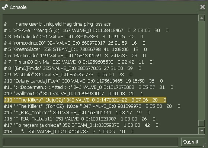Click the scrollbar down arrow

click(x=202, y=131)
